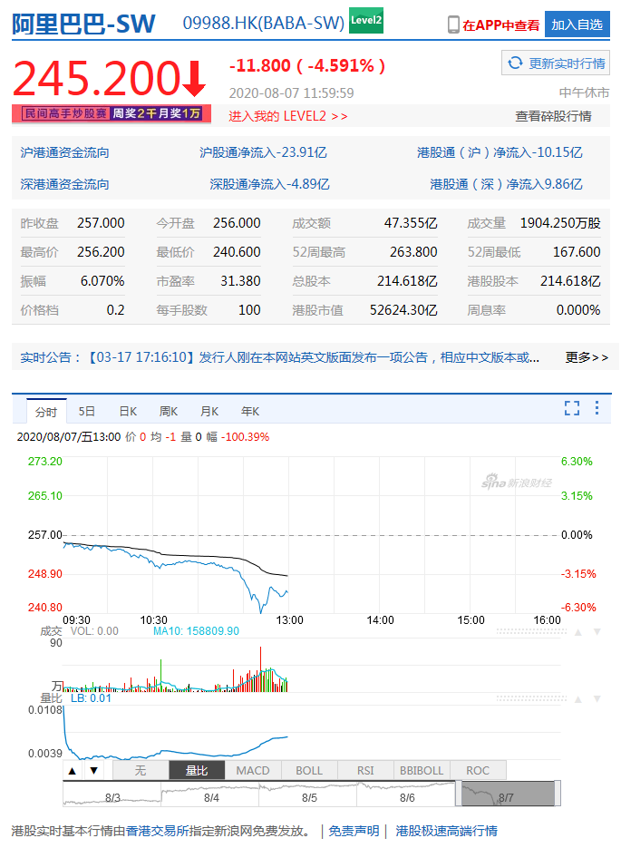Select the BOLL indicator option
This screenshot has height=848, width=621.
pos(309,771)
